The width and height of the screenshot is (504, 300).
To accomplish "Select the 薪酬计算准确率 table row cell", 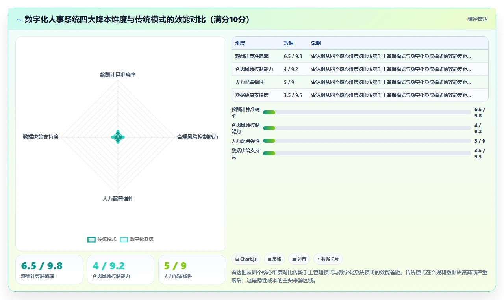I will tap(256, 56).
